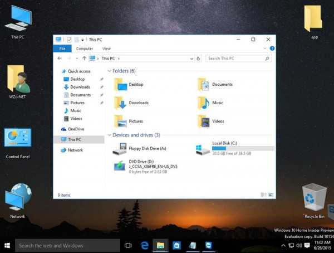The width and height of the screenshot is (334, 253).
Task: Select Videos folder in Folders group
Action: pos(211,121)
